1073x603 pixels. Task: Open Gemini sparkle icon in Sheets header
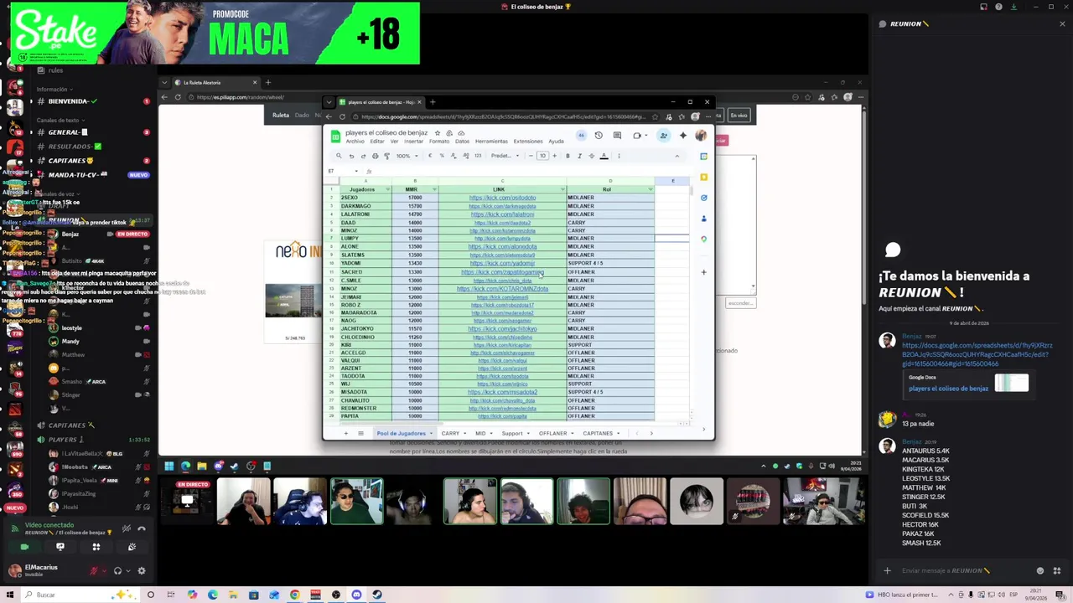point(683,135)
